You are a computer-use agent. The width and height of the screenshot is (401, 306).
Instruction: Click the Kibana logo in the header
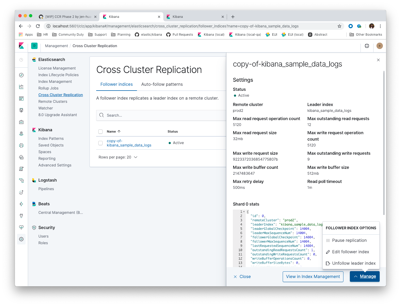[x=21, y=46]
